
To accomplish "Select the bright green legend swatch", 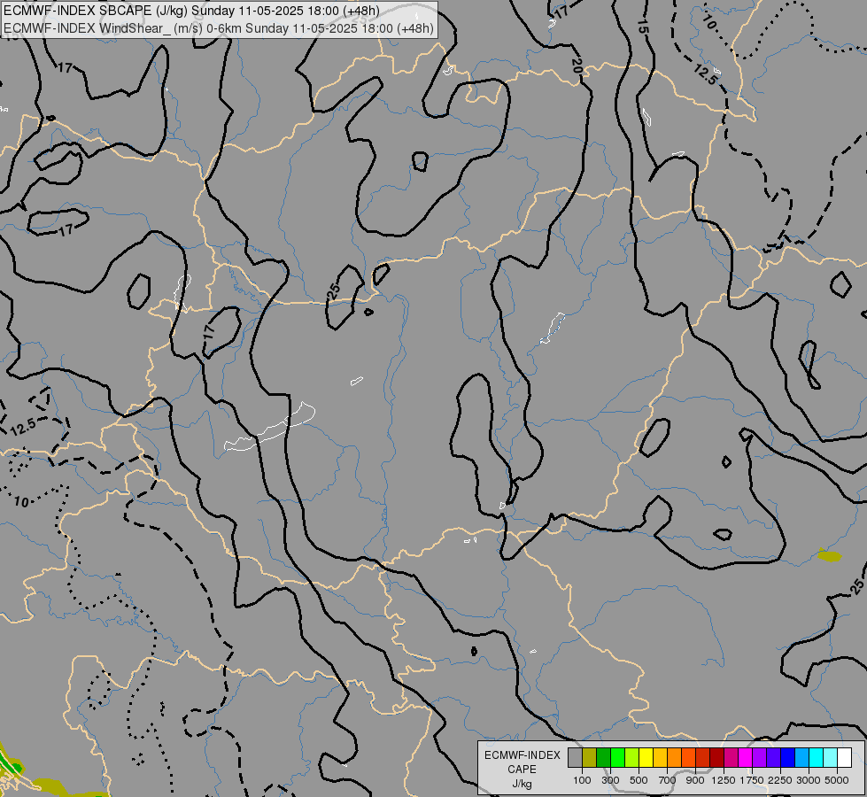I will [617, 758].
